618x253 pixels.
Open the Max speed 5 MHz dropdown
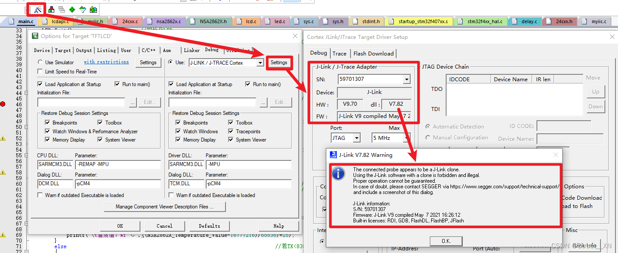(x=404, y=137)
